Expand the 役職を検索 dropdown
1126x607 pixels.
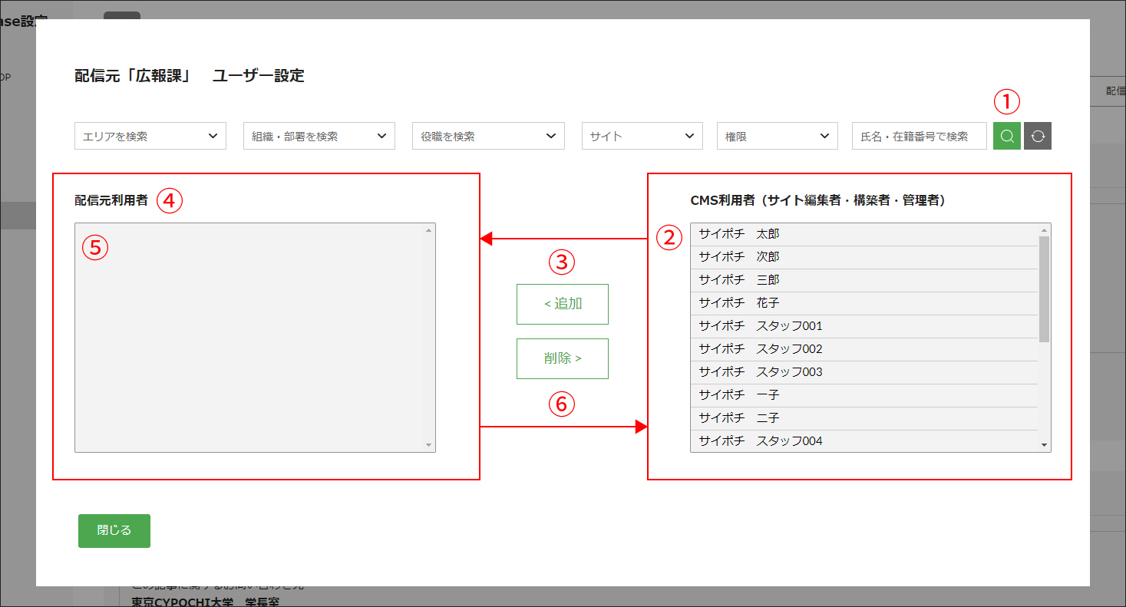click(488, 136)
